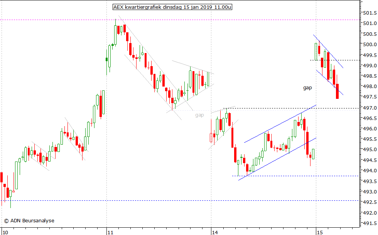The image size is (378, 235).
Task: Click the date label 11 on the time axis
Action: tap(110, 232)
